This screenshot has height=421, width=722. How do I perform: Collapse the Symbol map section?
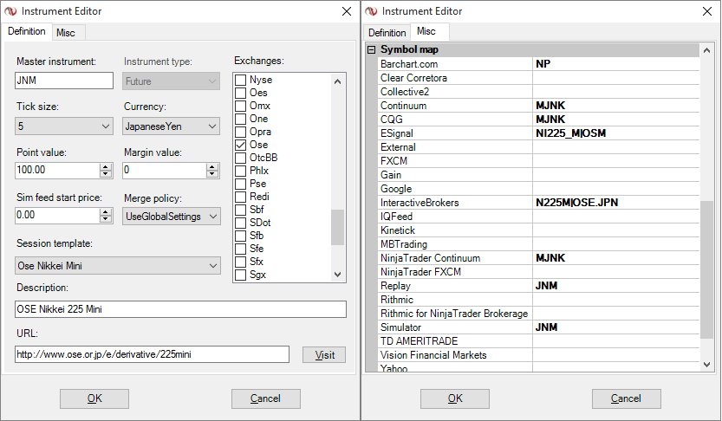tap(372, 50)
